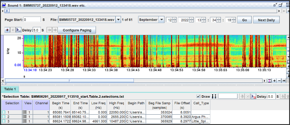The height and width of the screenshot is (125, 290).
Task: Toggle the checkbox for selection 1
Action: tap(4, 112)
